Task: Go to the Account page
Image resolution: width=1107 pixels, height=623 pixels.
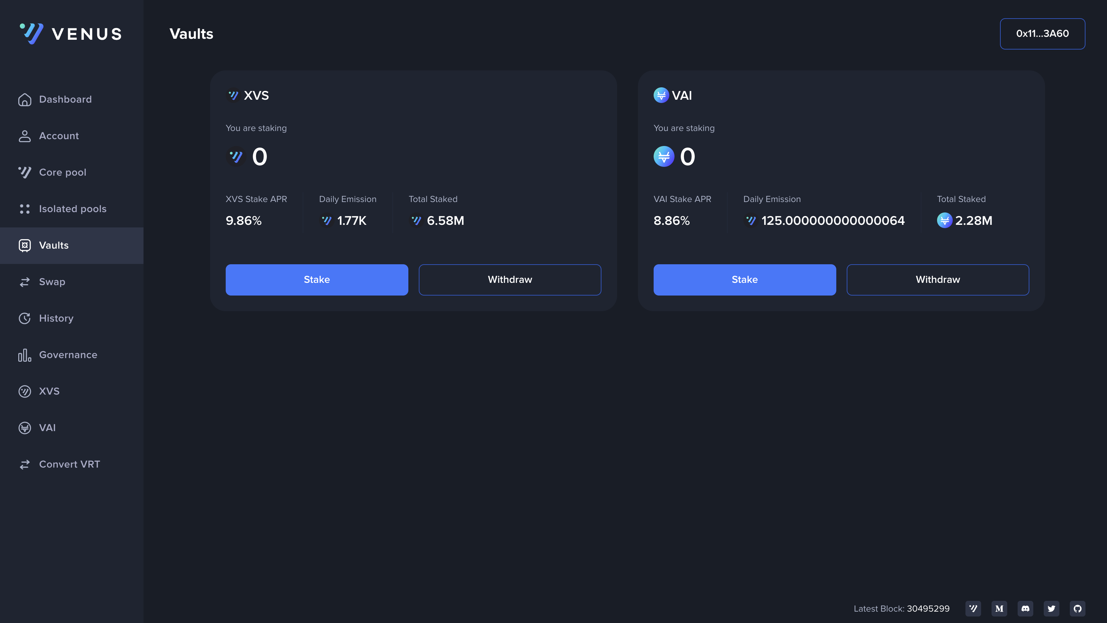Action: coord(59,136)
